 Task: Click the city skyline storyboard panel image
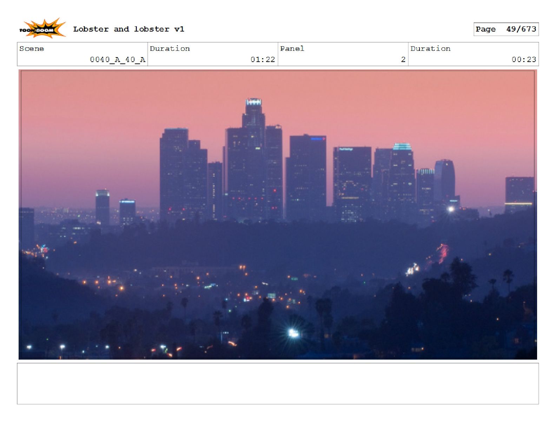coord(278,214)
